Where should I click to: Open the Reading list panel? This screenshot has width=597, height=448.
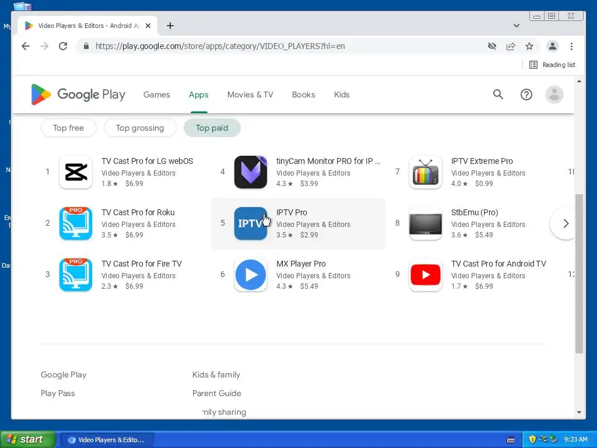(553, 65)
